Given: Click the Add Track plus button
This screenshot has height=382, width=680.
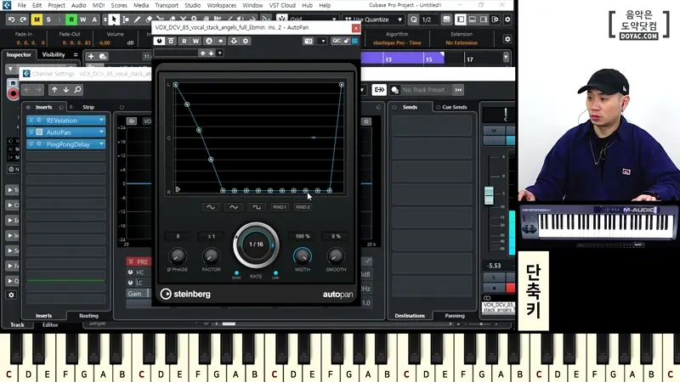Looking at the screenshot, I should (x=91, y=56).
